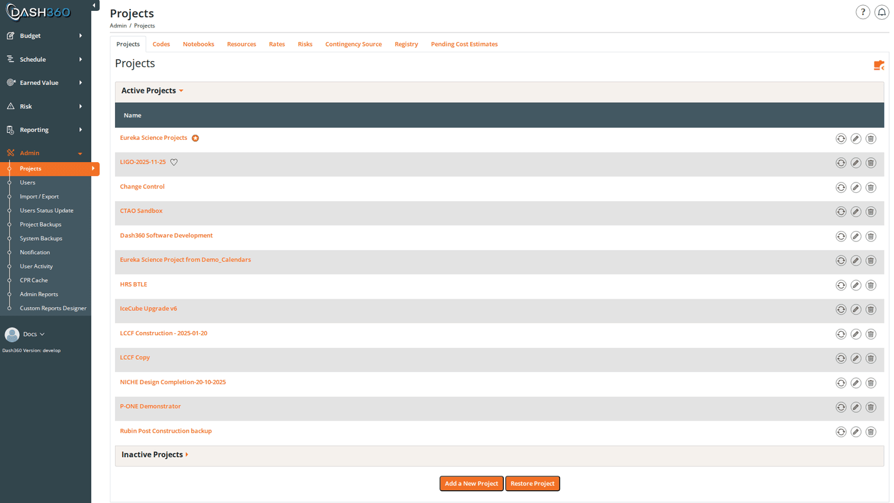Open Admin Reports in the sidebar

pos(39,294)
